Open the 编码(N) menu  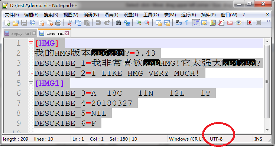pyautogui.click(x=91, y=15)
